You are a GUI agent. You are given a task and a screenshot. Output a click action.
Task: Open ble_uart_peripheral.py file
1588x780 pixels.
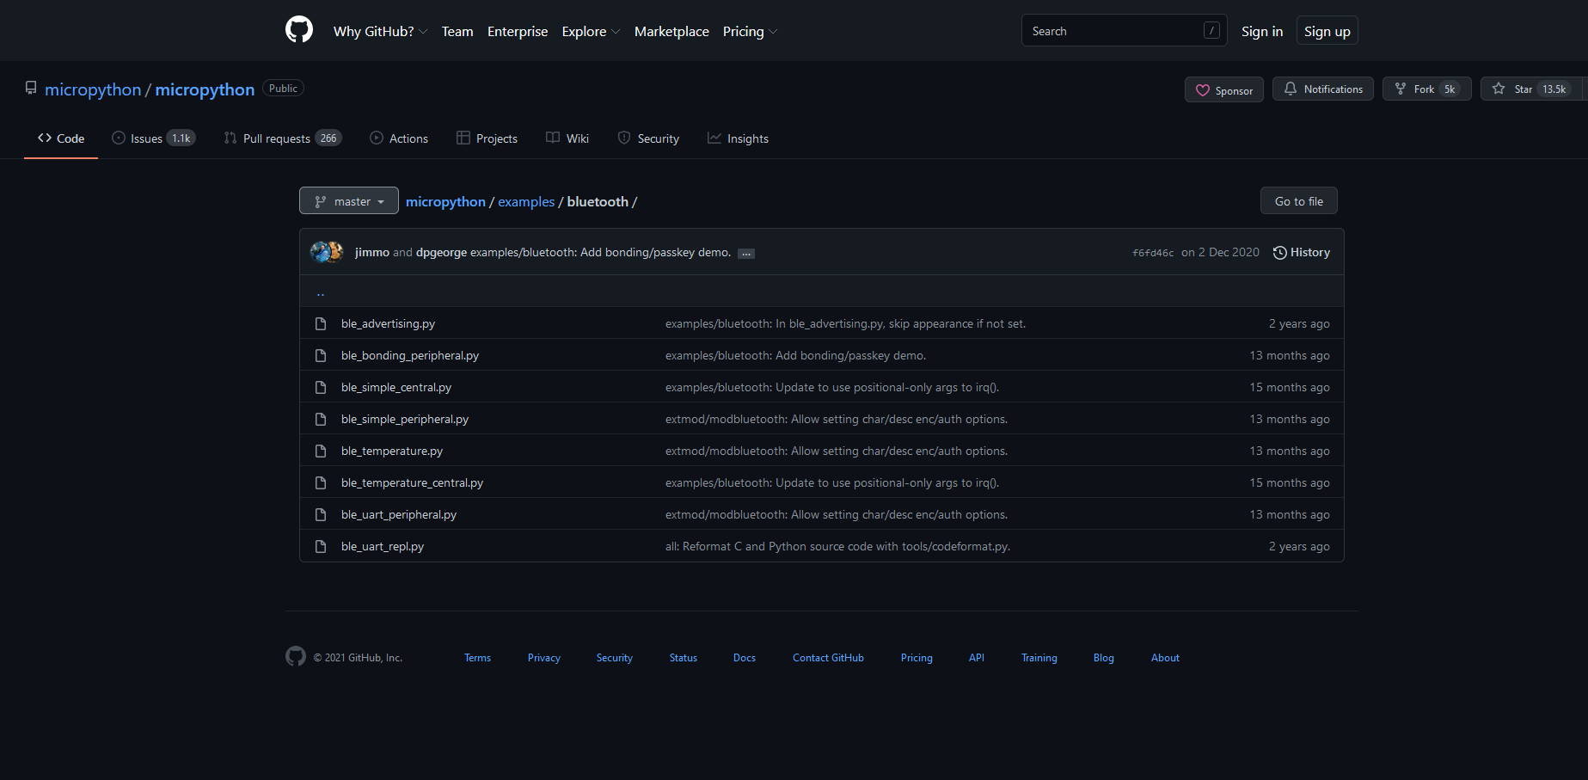point(399,514)
